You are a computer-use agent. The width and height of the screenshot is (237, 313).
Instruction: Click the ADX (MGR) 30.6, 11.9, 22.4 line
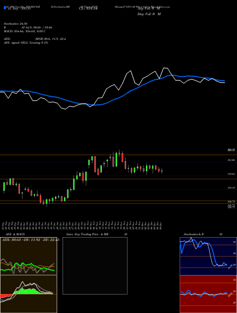(35, 39)
